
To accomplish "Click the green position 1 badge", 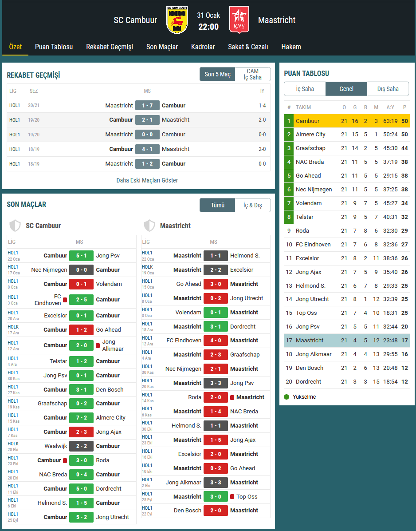I will (289, 121).
